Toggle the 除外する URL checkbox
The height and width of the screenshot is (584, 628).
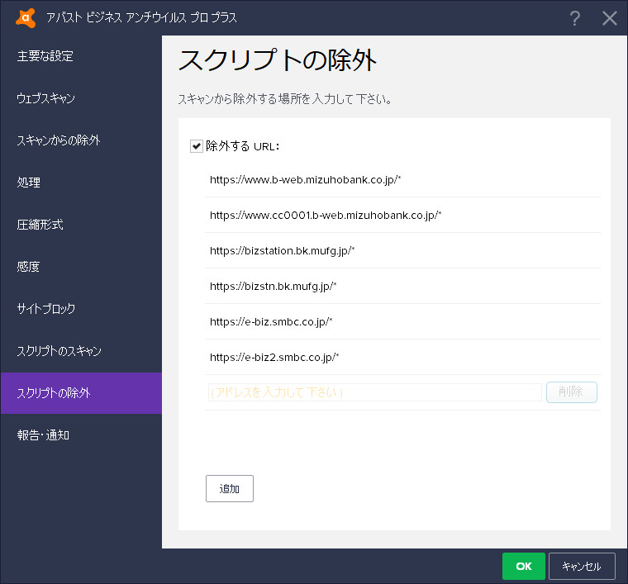click(x=197, y=146)
